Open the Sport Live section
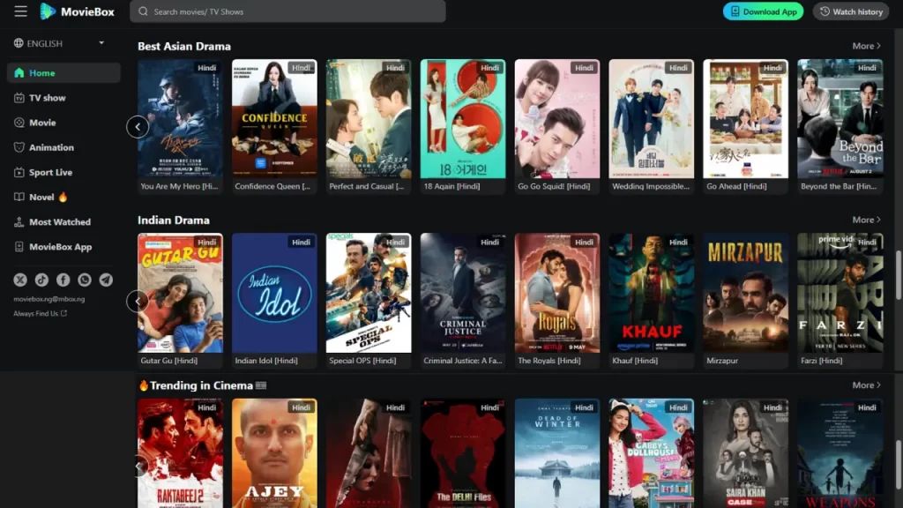903x508 pixels. pyautogui.click(x=63, y=172)
